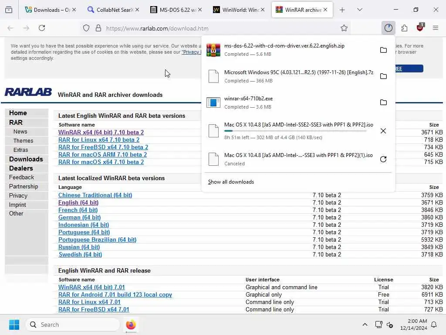Click RAR for FreeBSD x64 7.01 link
The image size is (446, 335).
click(x=94, y=309)
